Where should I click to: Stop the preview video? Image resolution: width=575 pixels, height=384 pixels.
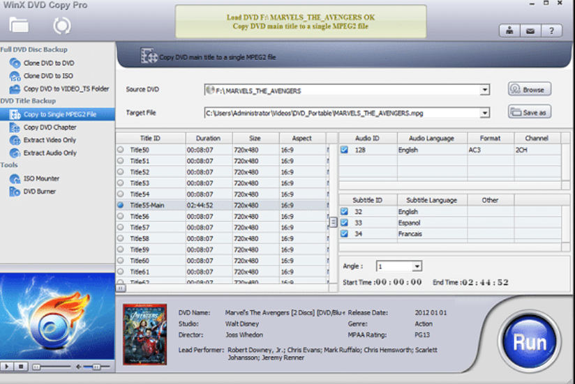coord(21,366)
